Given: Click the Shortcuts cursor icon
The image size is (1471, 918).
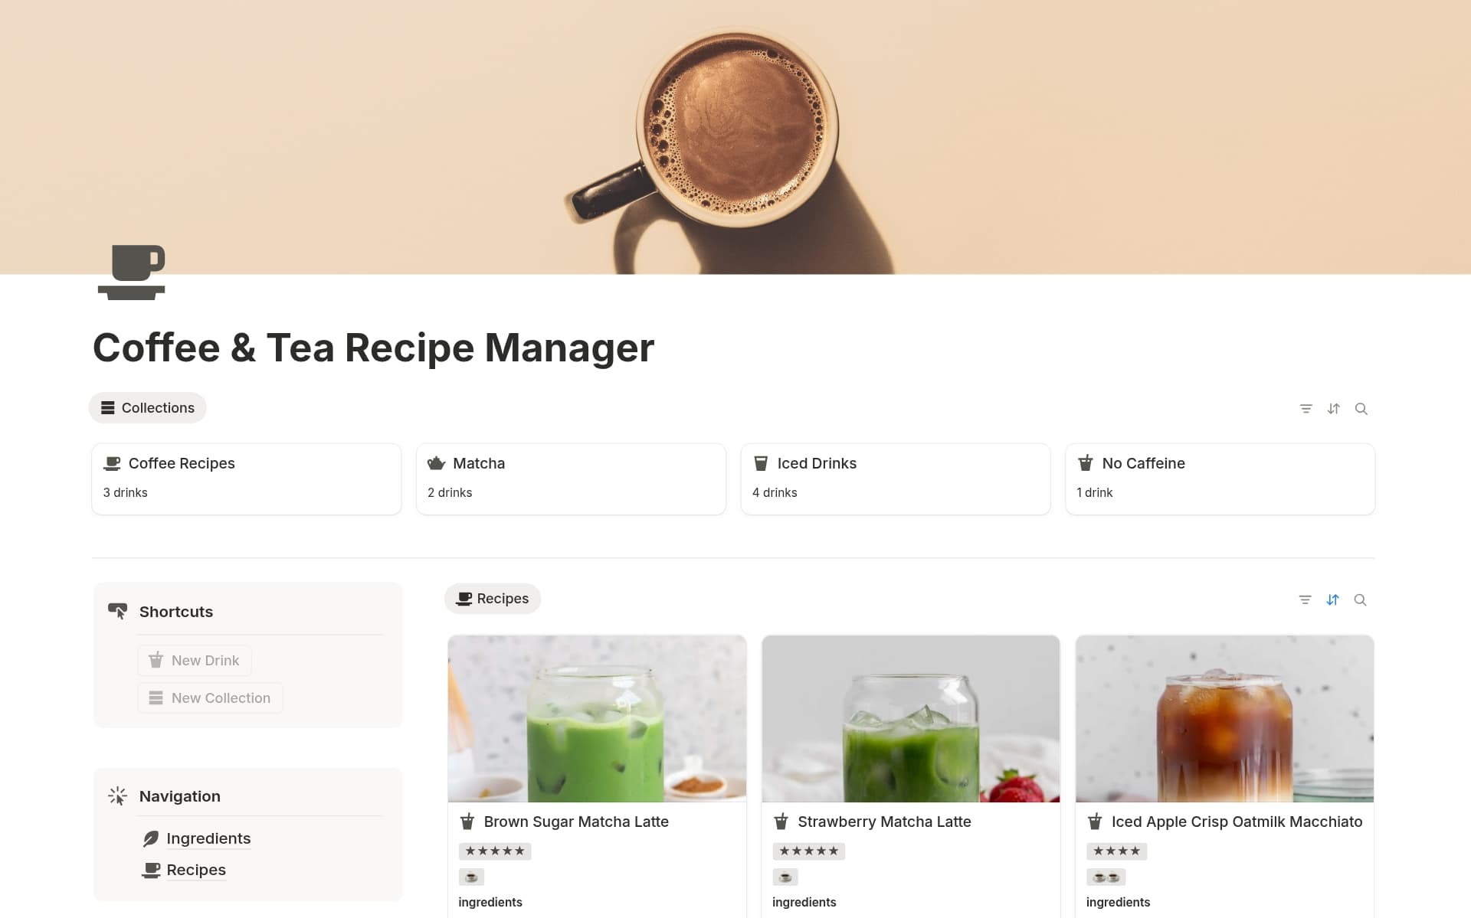Looking at the screenshot, I should pos(117,611).
